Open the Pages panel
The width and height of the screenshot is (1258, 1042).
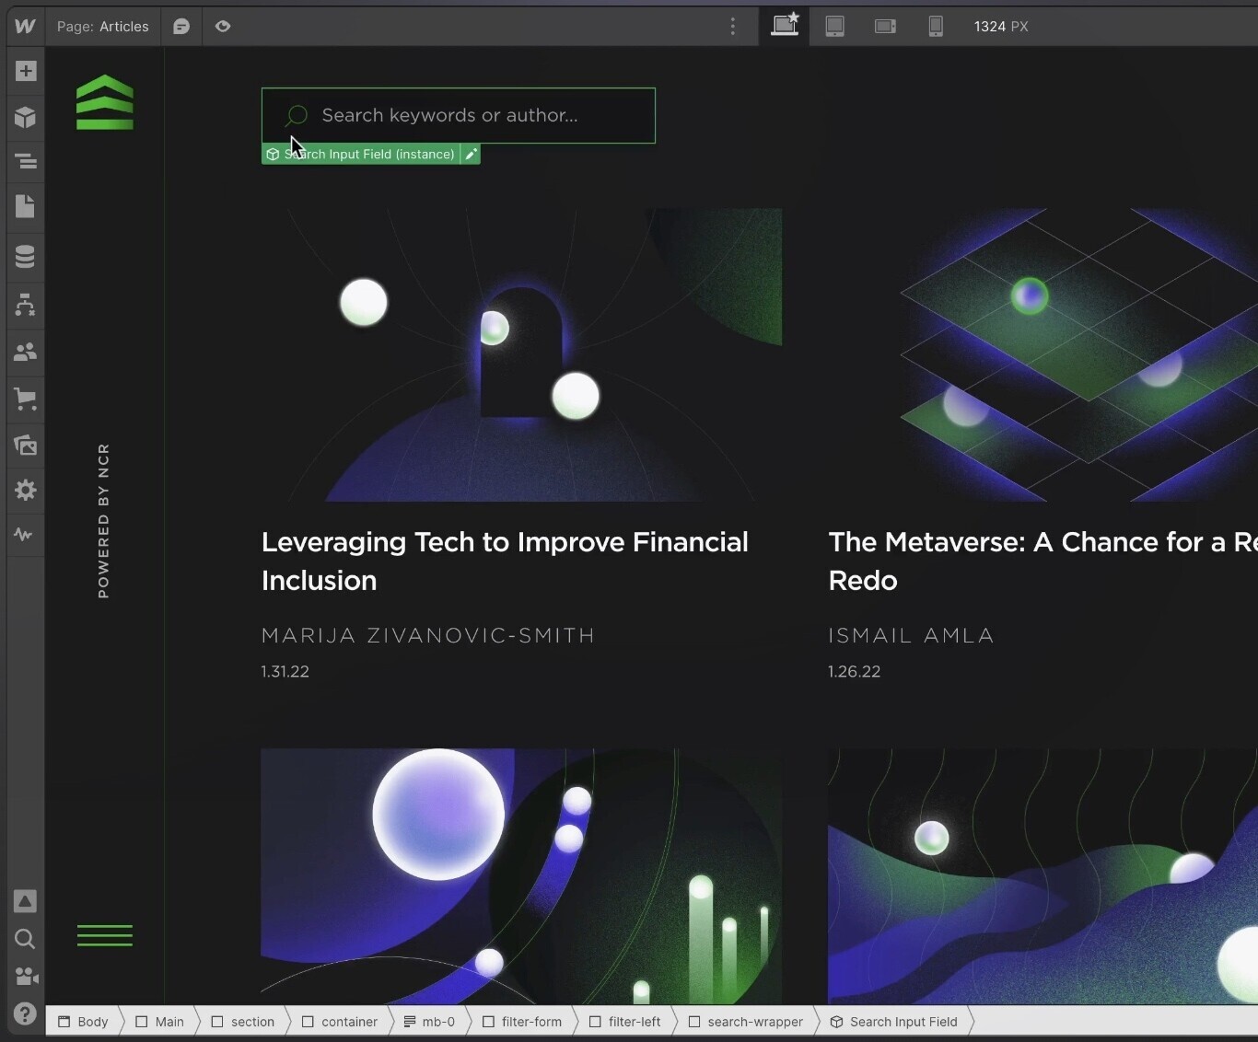point(25,207)
